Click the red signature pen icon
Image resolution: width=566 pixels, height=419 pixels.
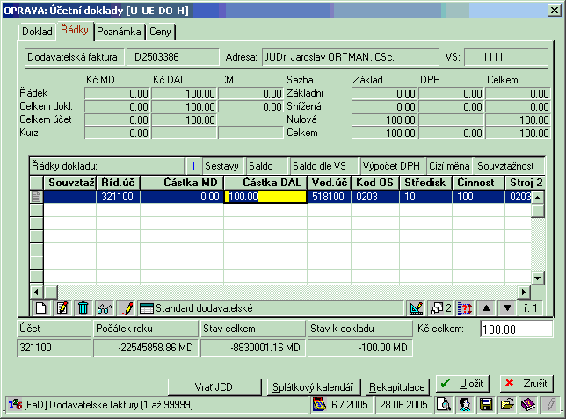126,308
